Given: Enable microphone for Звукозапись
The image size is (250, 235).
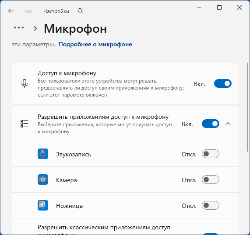Looking at the screenshot, I should point(211,154).
